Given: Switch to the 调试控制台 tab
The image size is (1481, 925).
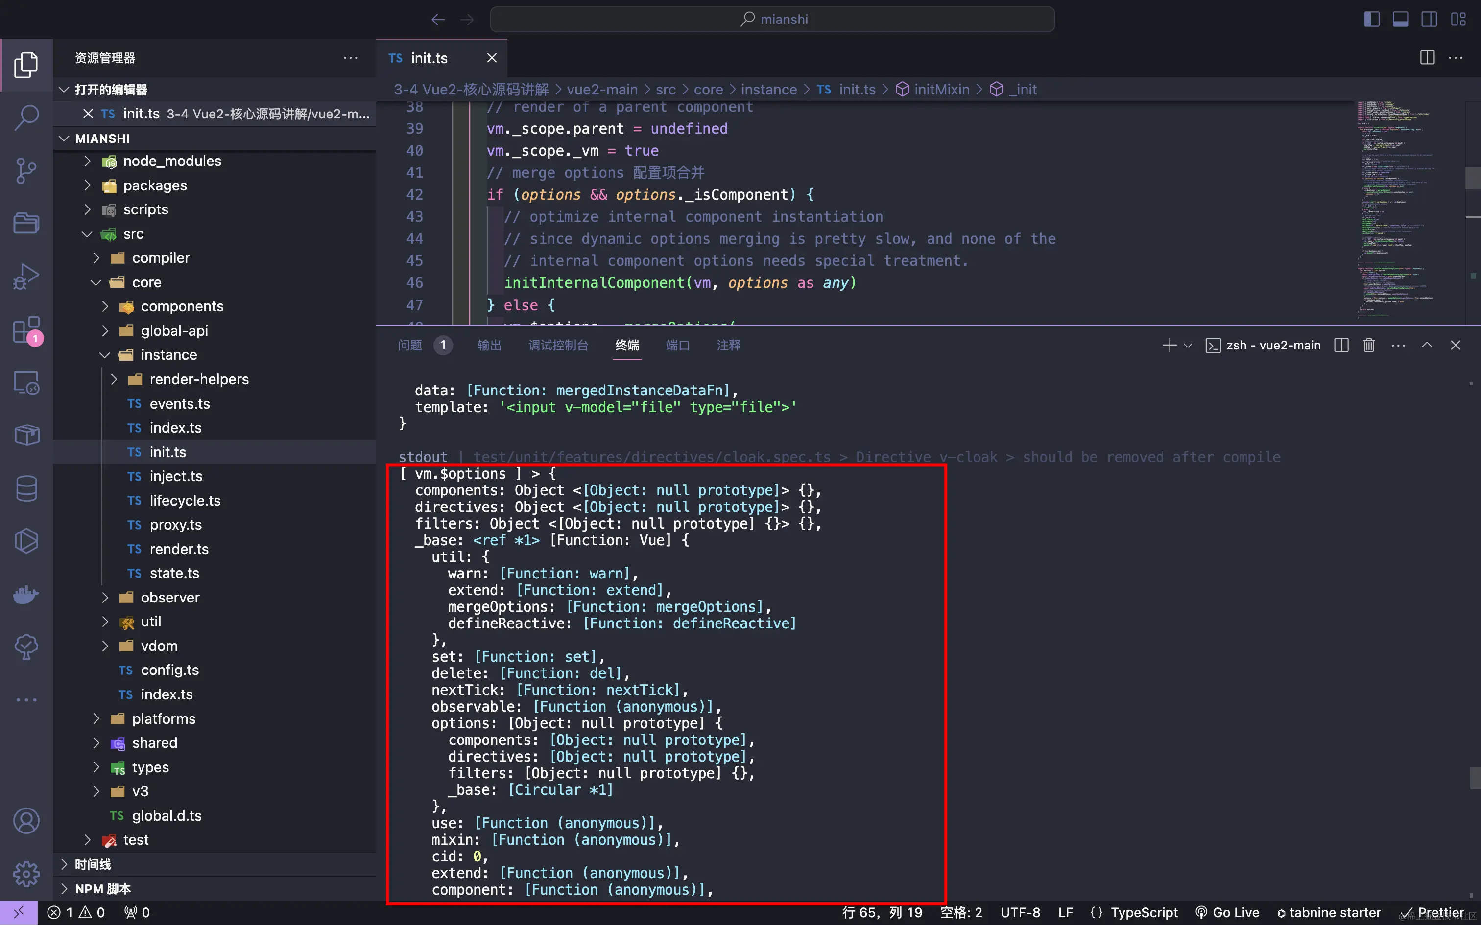Looking at the screenshot, I should 558,345.
